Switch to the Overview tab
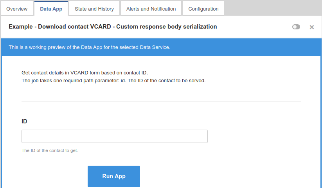The height and width of the screenshot is (188, 322). (17, 9)
